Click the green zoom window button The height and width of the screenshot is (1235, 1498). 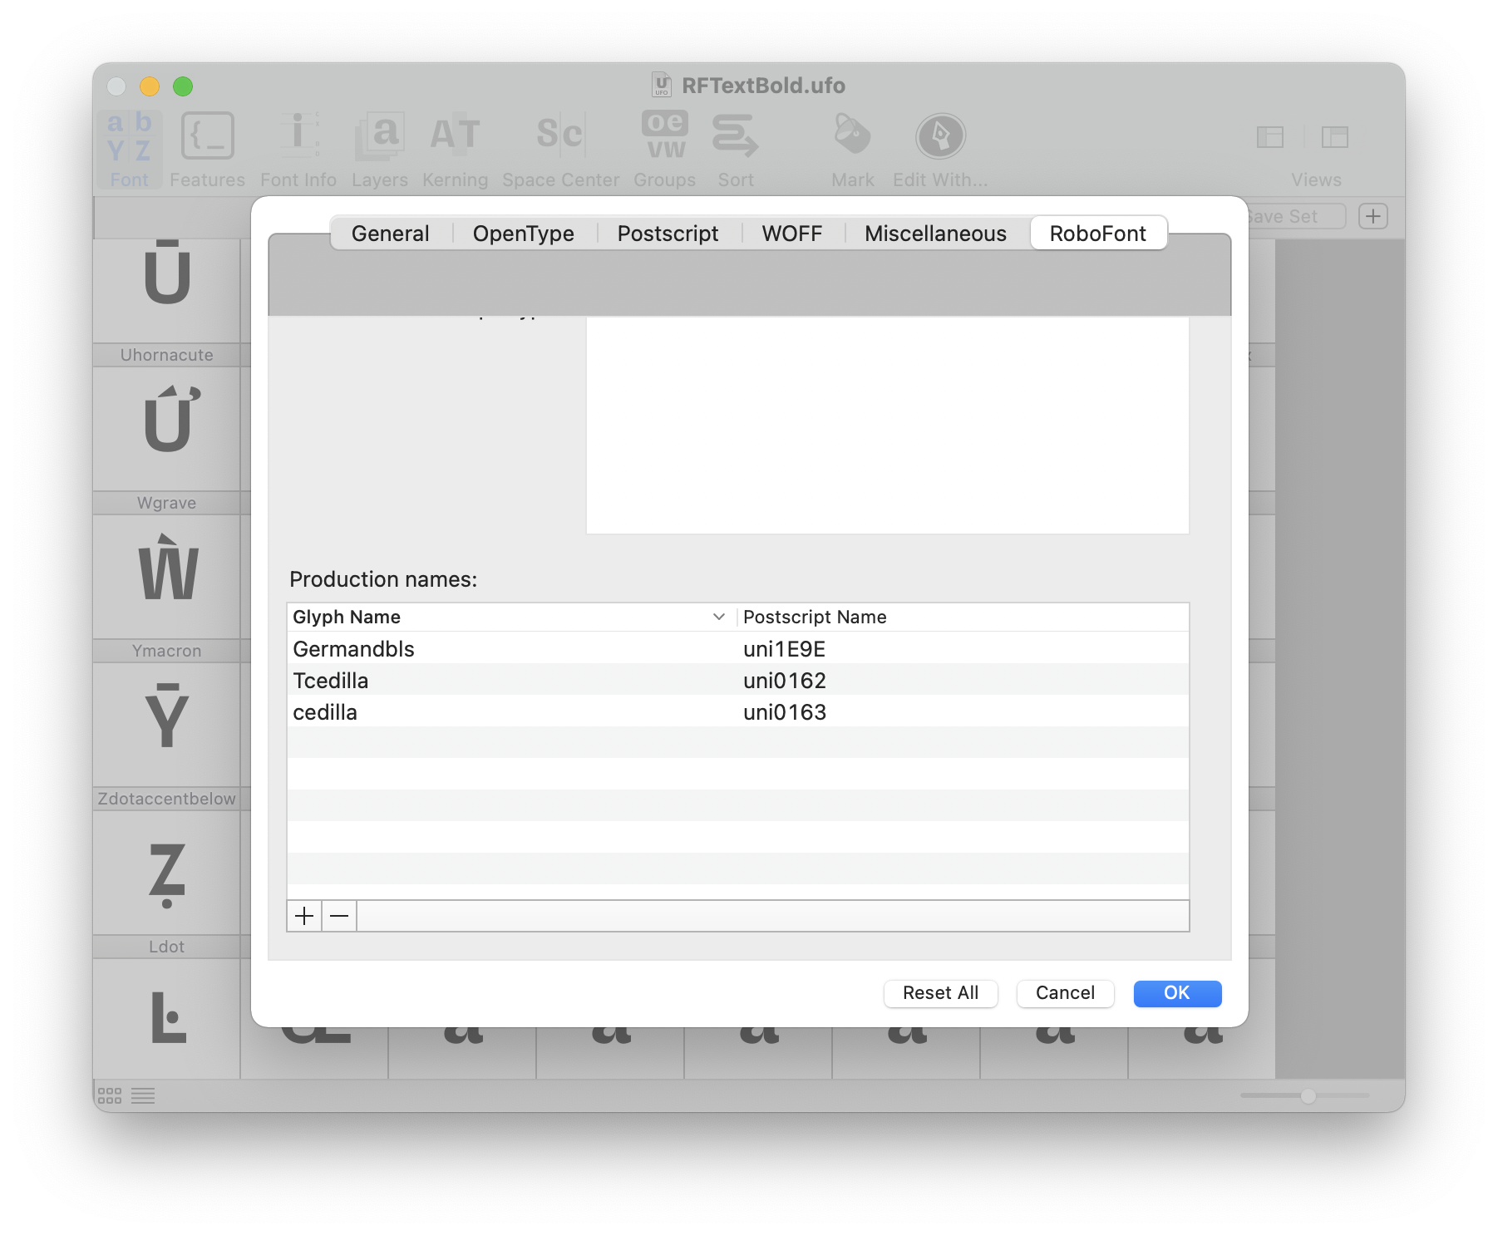[x=183, y=86]
